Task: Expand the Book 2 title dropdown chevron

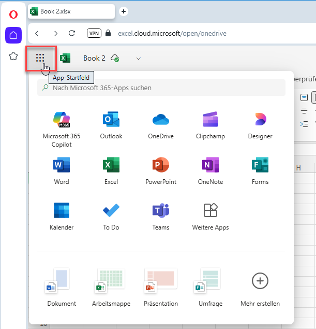Action: pyautogui.click(x=139, y=59)
